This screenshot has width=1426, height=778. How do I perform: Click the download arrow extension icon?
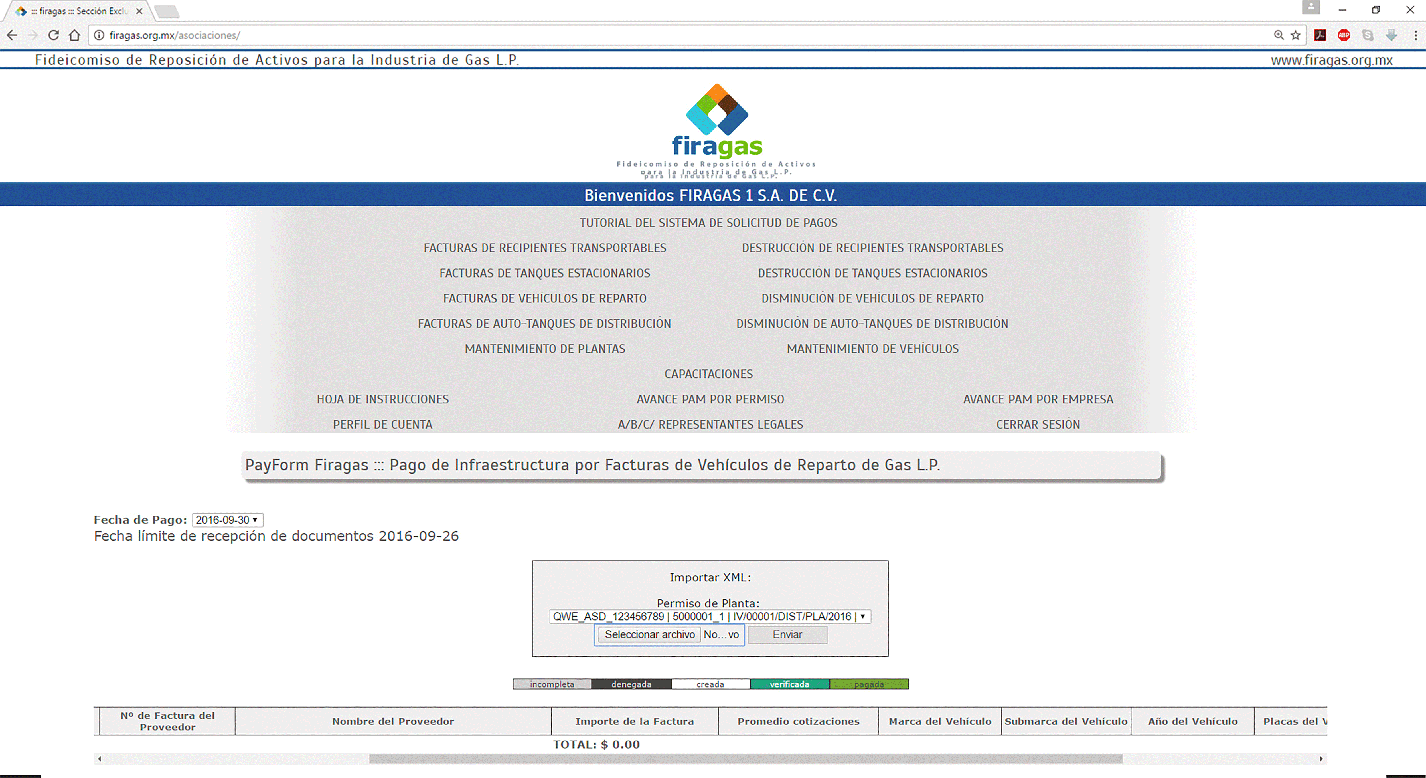tap(1391, 35)
